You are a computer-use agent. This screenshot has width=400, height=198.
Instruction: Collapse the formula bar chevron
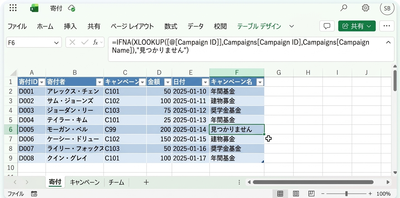(388, 42)
